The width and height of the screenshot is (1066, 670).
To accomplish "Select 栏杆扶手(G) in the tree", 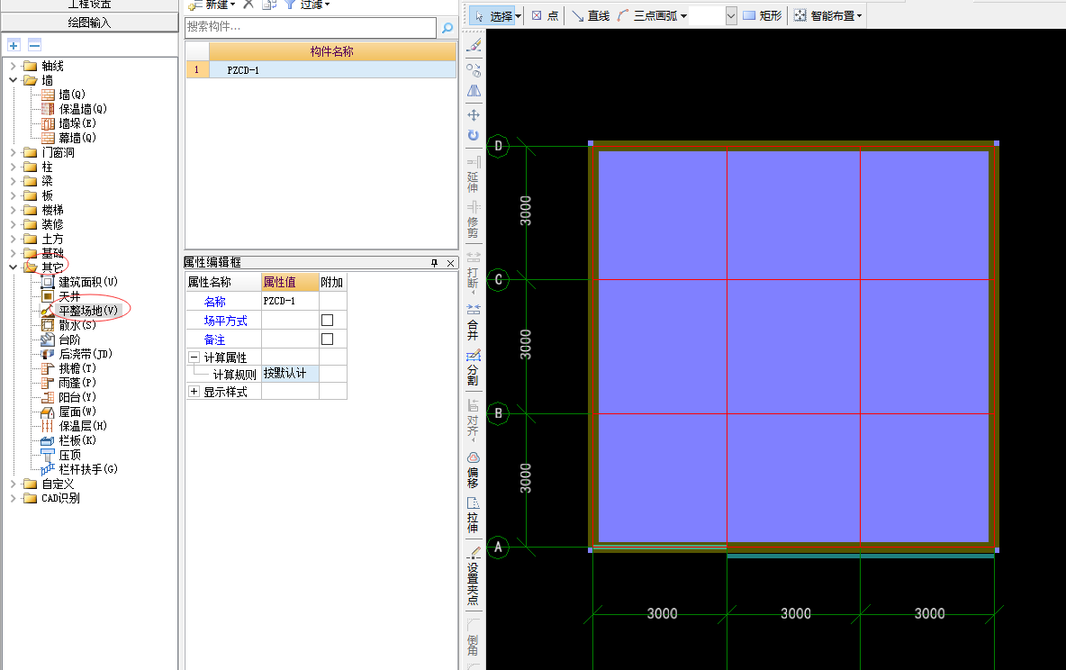I will [x=88, y=469].
